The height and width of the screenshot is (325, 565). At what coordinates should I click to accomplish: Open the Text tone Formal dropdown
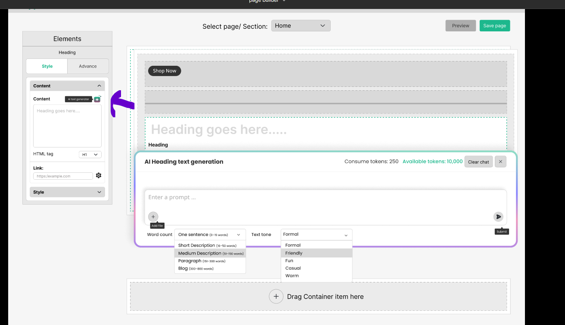coord(317,235)
